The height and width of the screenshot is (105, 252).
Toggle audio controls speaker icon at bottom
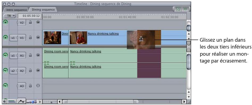point(5,102)
